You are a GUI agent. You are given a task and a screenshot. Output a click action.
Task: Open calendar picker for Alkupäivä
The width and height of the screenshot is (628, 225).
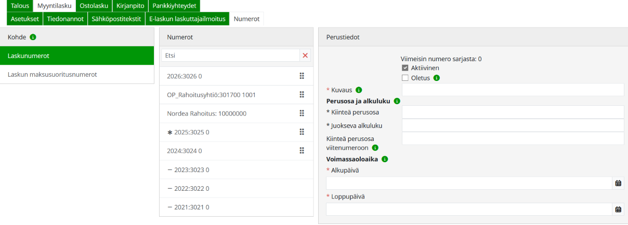tap(618, 184)
